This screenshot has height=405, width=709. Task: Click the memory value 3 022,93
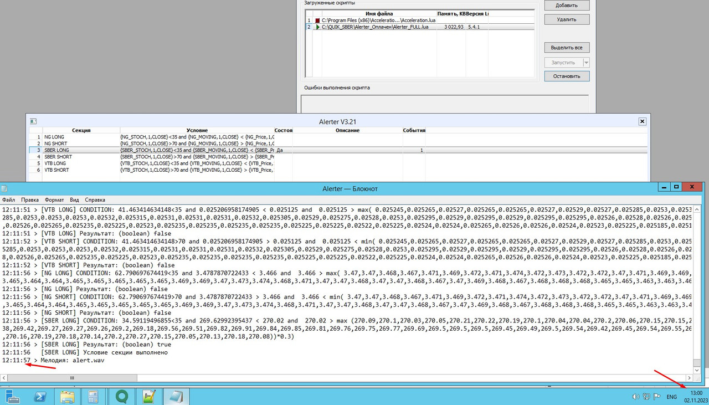click(x=454, y=27)
